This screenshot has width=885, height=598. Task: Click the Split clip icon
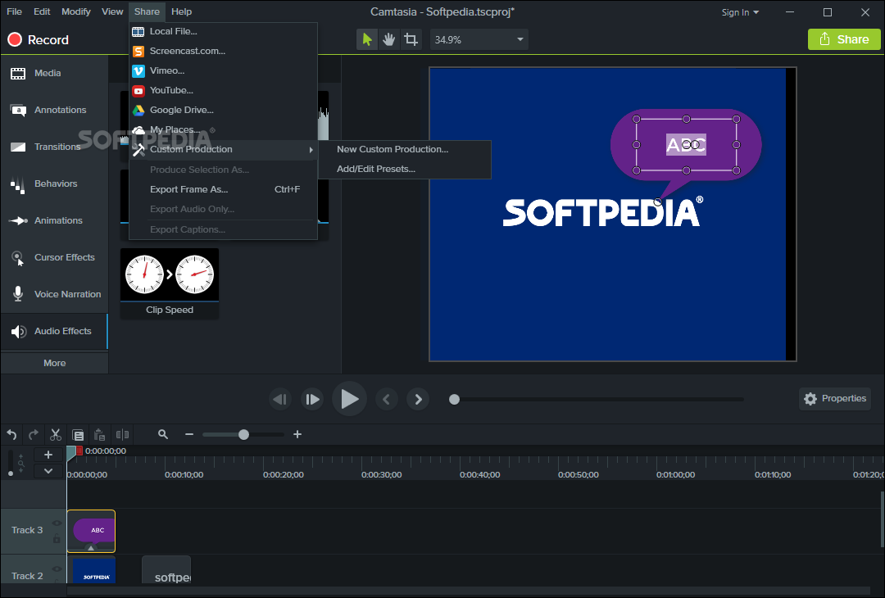coord(122,434)
